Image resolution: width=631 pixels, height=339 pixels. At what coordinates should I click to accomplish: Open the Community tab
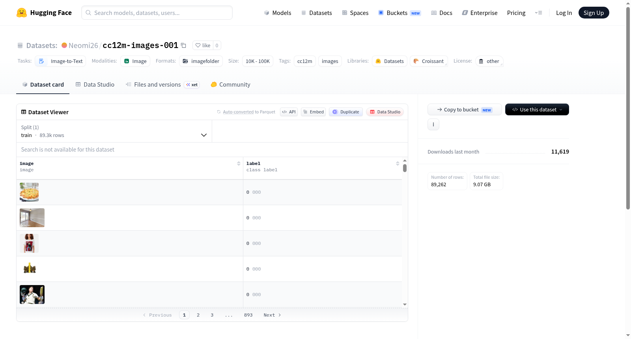tap(231, 84)
